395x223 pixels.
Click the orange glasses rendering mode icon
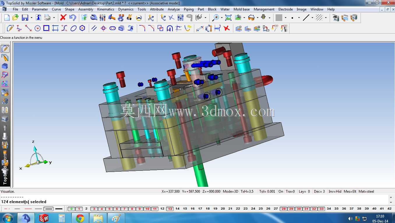[251, 18]
